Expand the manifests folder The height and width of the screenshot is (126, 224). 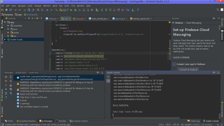[x=8, y=26]
